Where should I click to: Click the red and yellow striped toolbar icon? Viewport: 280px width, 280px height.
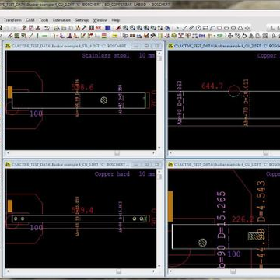tap(103, 36)
